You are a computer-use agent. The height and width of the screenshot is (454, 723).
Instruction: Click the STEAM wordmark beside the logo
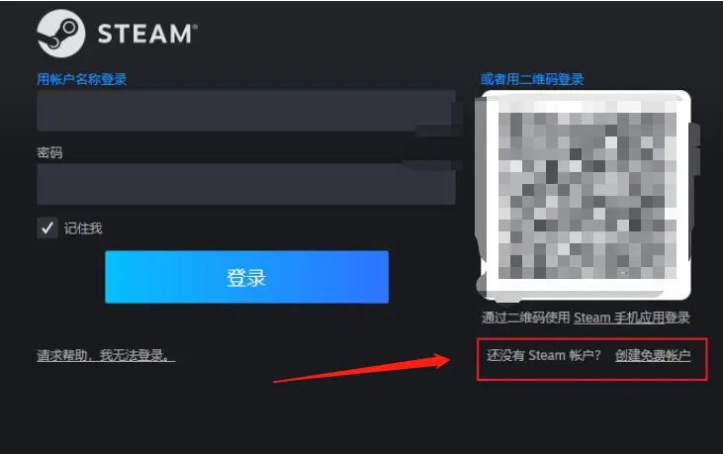147,34
